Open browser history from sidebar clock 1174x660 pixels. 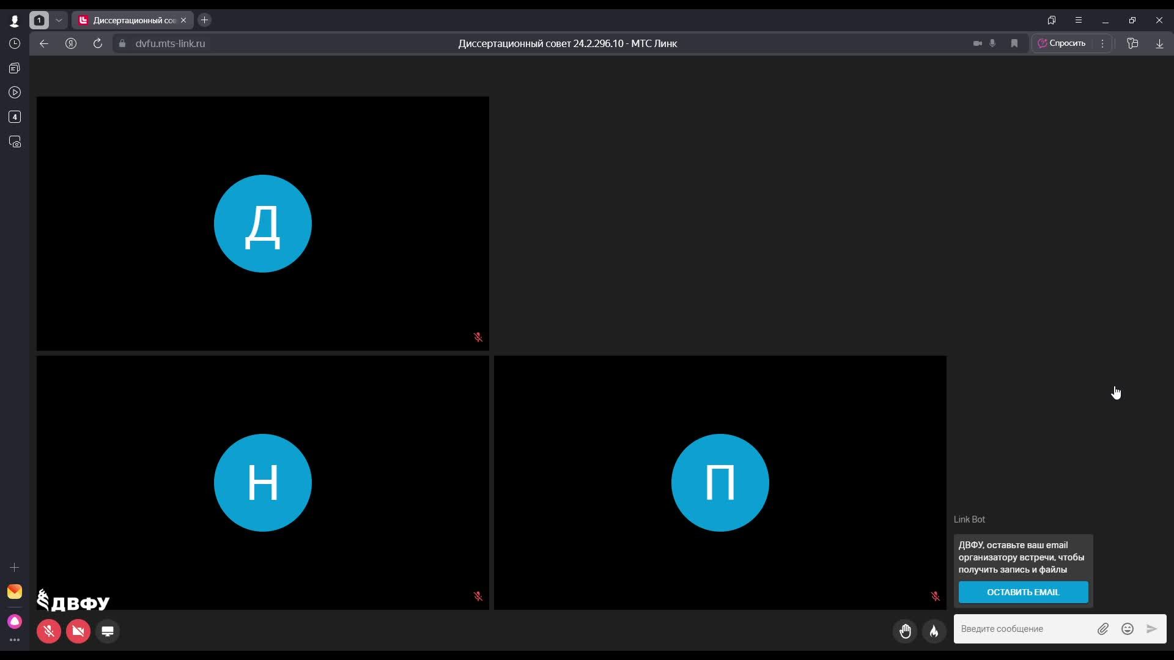tap(15, 43)
